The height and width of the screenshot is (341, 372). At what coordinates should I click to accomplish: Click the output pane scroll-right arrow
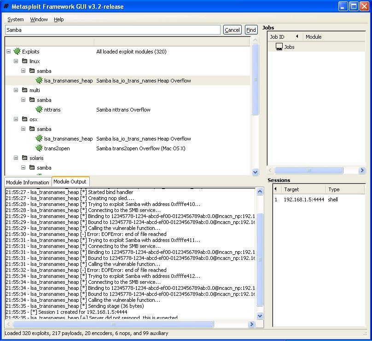pyautogui.click(x=251, y=324)
